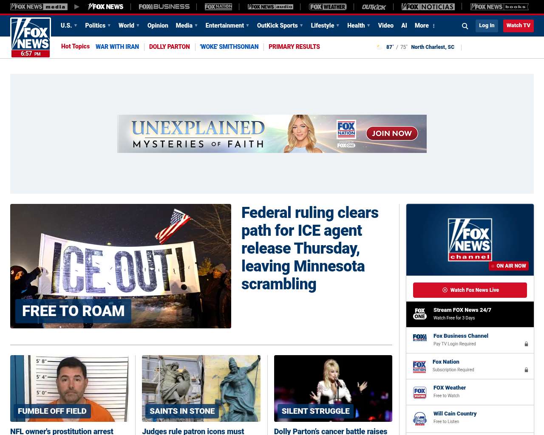Click the Watch TV button
Screen dimensions: 544x435
[x=518, y=25]
